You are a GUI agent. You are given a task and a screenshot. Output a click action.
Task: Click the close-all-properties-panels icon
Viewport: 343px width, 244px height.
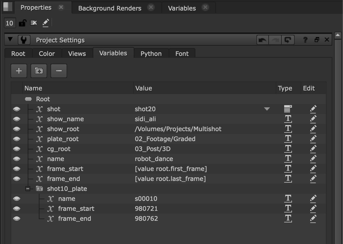(x=34, y=23)
